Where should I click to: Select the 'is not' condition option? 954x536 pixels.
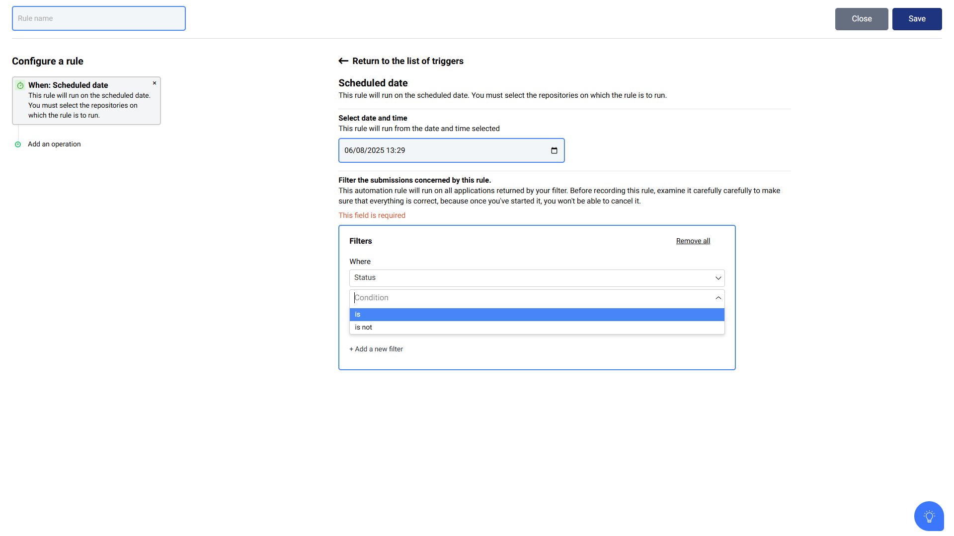537,328
